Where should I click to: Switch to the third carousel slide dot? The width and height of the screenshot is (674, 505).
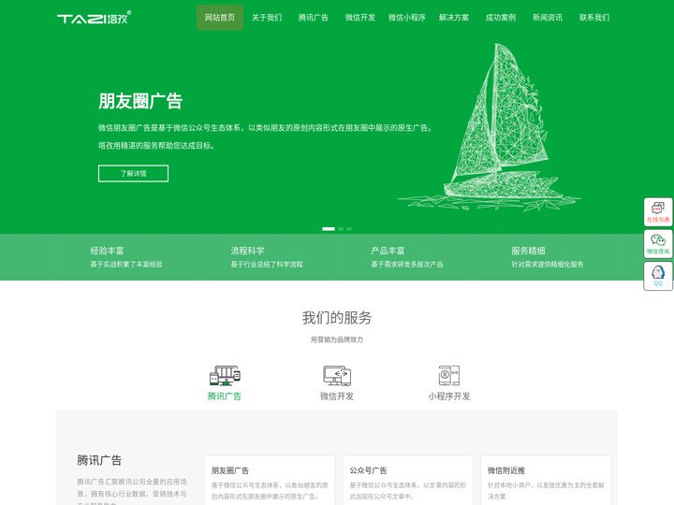coord(349,229)
